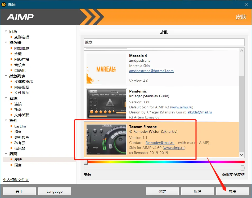Confirm with the 确定 button
Viewport: 252px width, 198px height.
tap(162, 191)
